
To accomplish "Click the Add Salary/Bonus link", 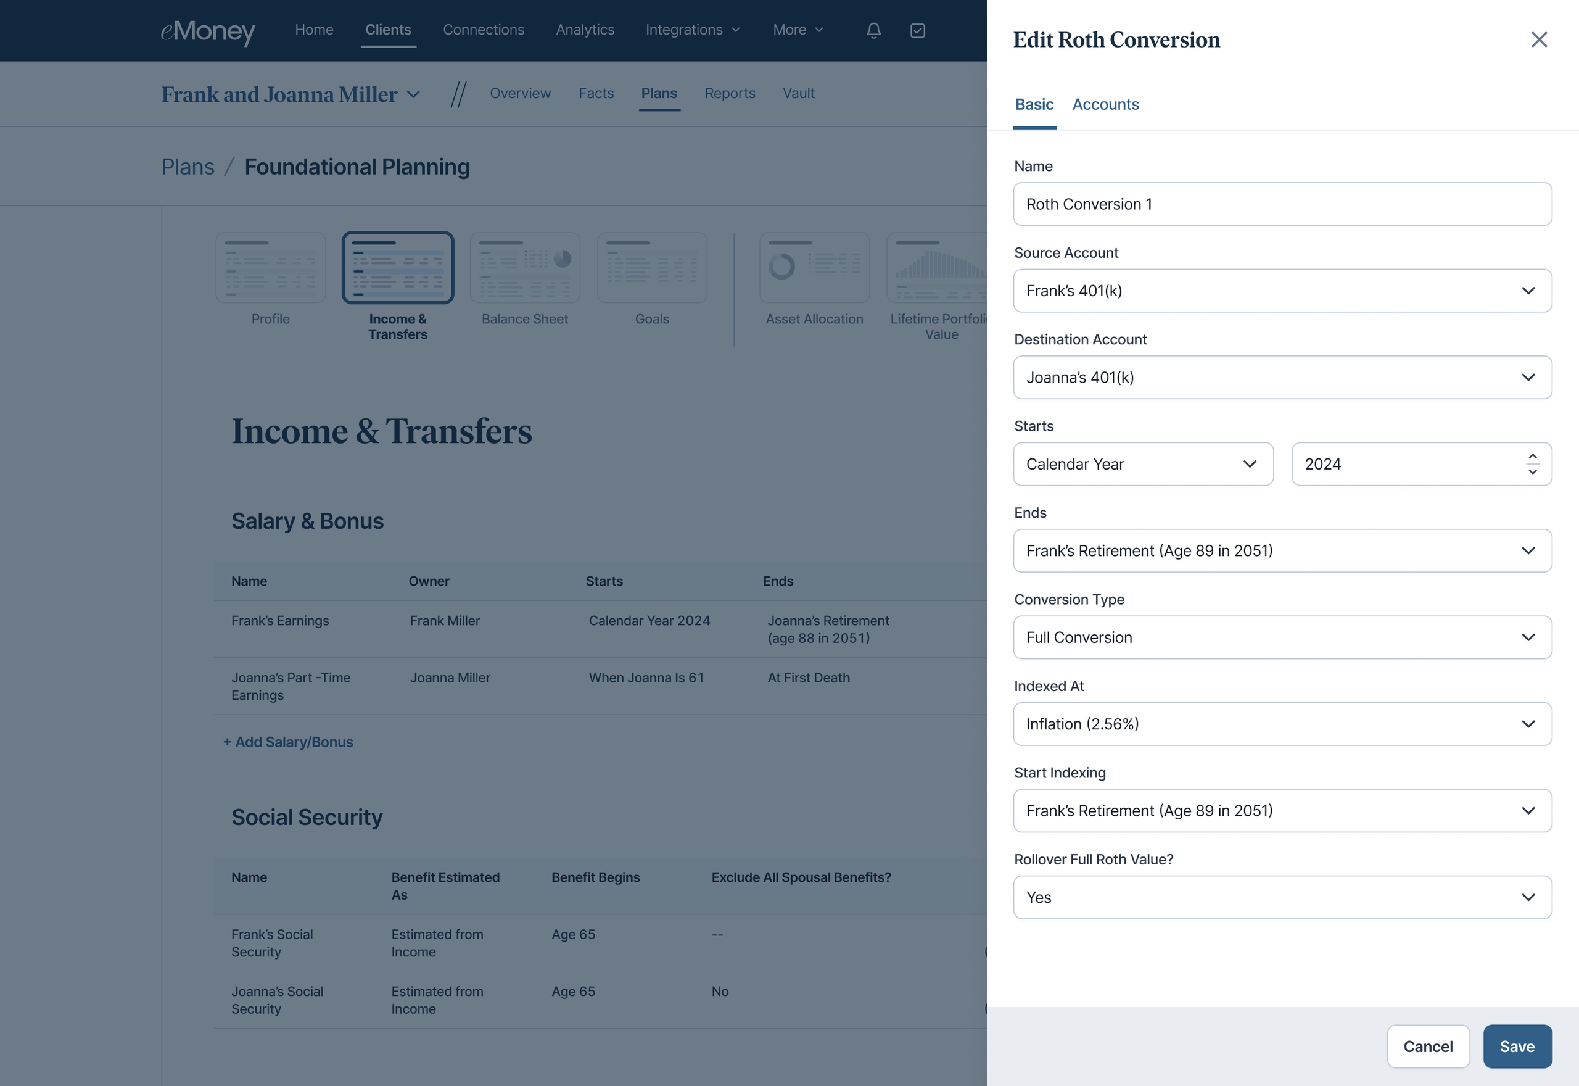I will point(288,742).
